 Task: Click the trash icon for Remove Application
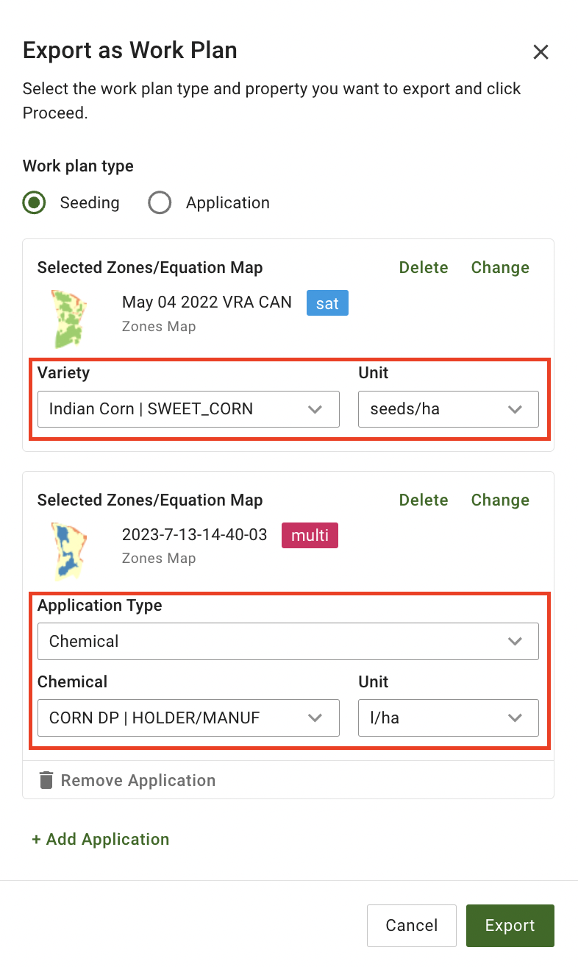click(x=46, y=780)
